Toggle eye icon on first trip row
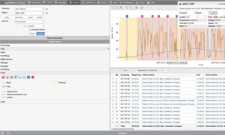 coord(113,79)
